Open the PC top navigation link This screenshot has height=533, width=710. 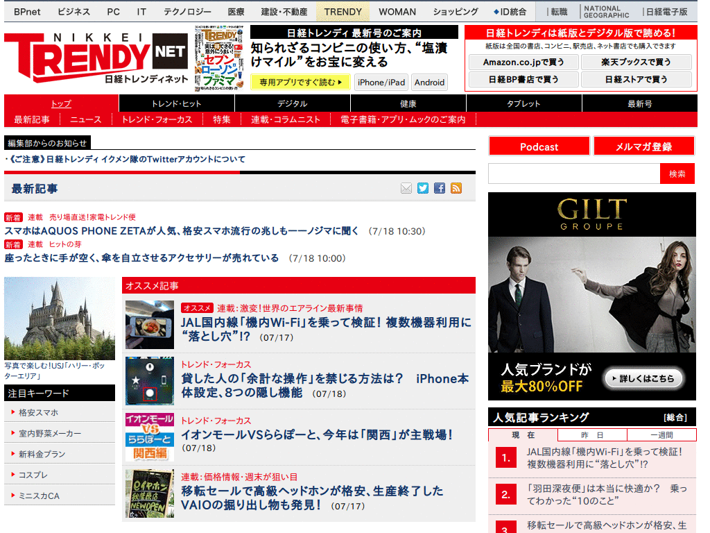click(113, 12)
